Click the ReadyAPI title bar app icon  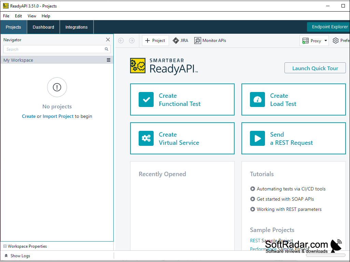click(6, 6)
